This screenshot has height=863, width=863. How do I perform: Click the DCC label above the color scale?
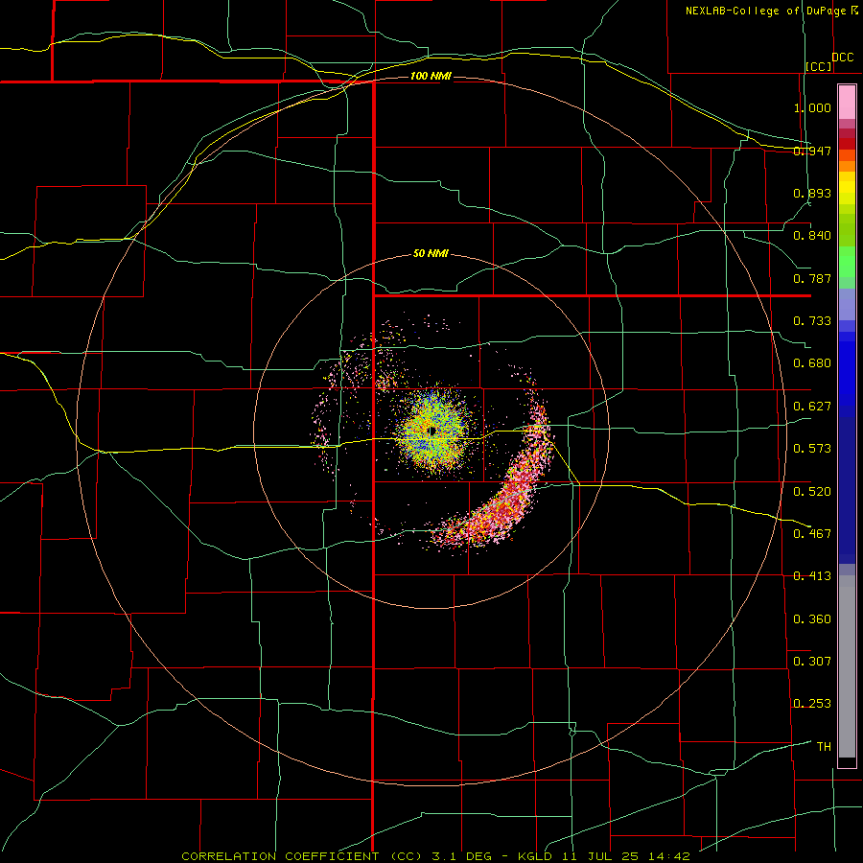(842, 58)
